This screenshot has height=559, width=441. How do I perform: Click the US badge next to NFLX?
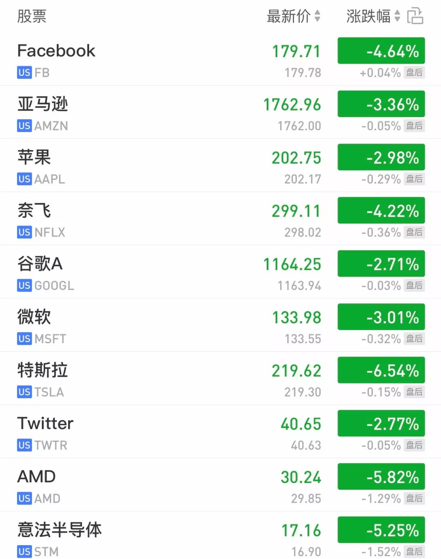click(24, 232)
